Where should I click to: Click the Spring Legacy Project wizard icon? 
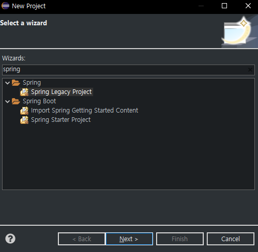tap(24, 92)
